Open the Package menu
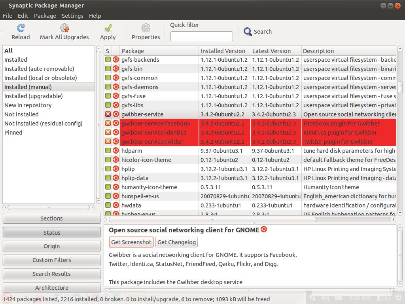Screen dimensions: 405x304 coord(45,16)
